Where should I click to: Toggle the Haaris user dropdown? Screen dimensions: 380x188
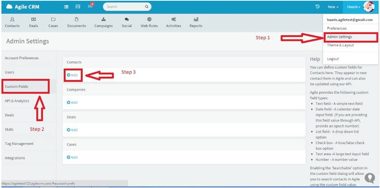click(354, 7)
